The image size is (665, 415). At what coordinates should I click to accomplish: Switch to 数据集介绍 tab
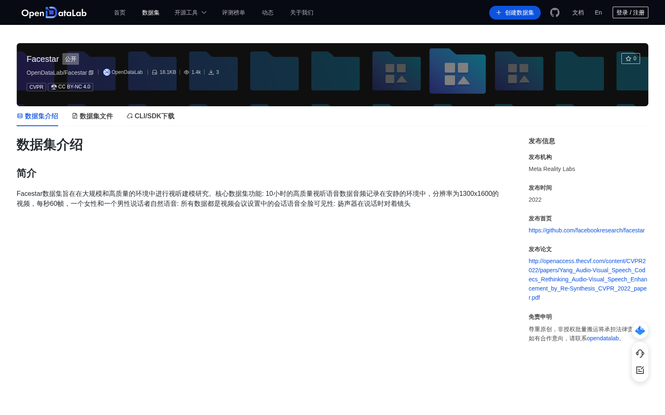click(x=37, y=116)
